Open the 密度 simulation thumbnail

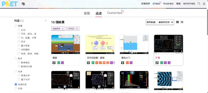point(66,44)
